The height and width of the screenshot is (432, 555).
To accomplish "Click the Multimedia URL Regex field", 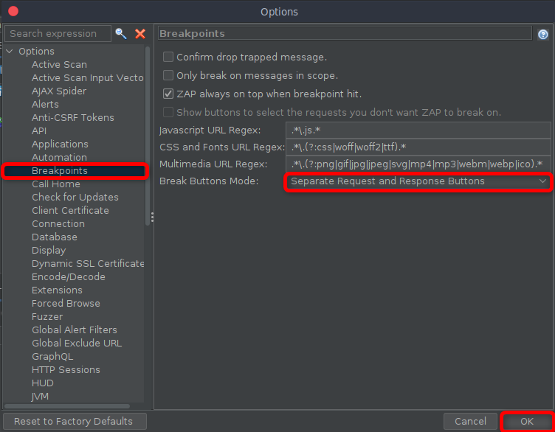I will point(418,164).
